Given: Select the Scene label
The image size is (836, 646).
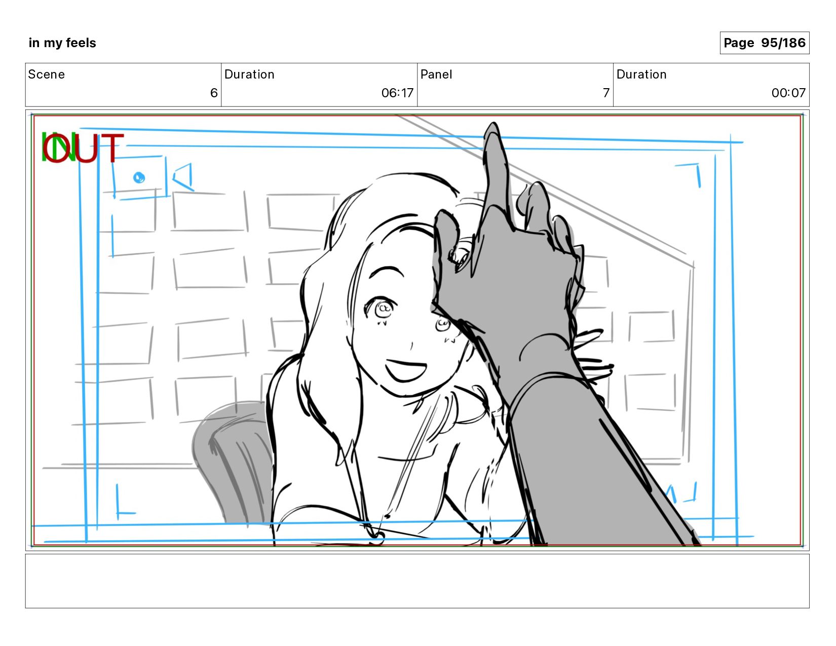Looking at the screenshot, I should point(47,74).
